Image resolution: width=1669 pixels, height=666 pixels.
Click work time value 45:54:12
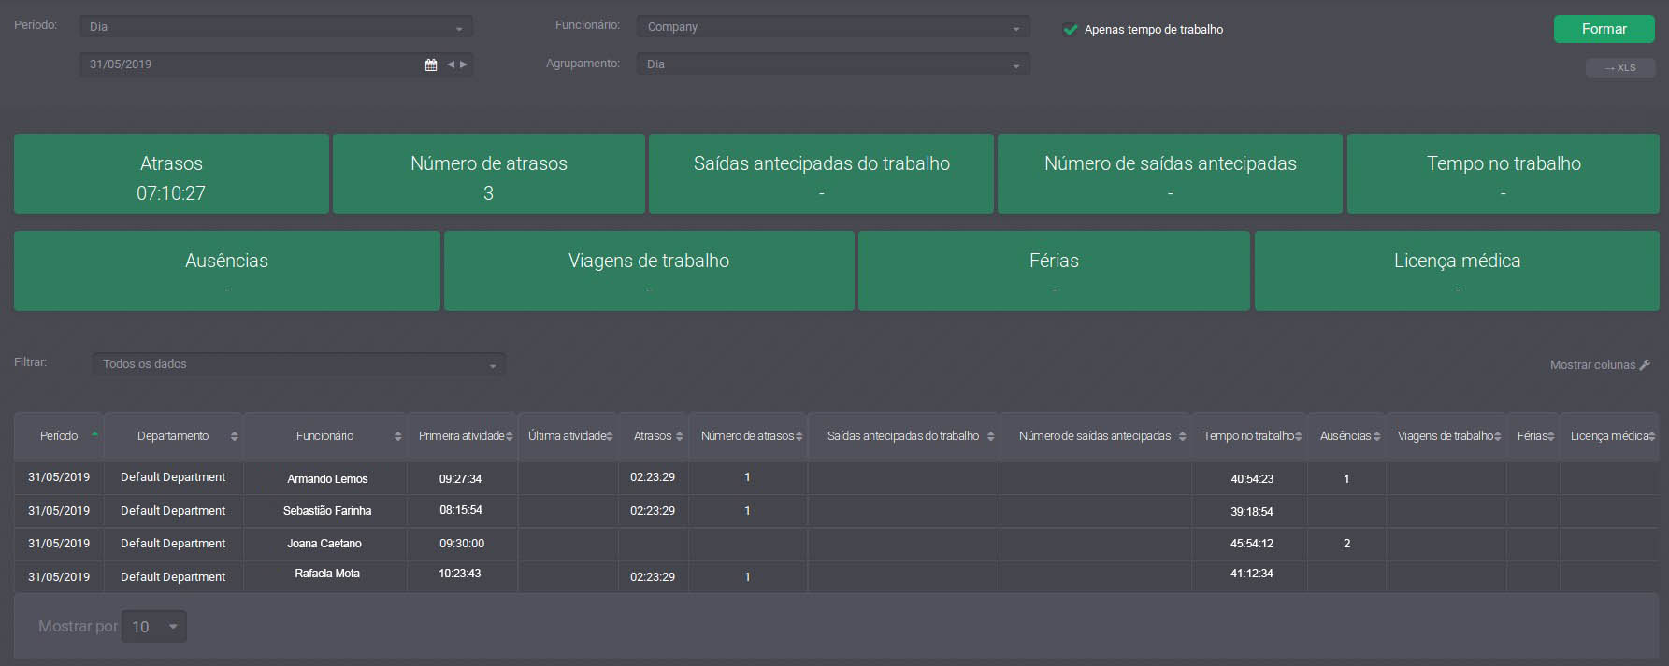1252,544
